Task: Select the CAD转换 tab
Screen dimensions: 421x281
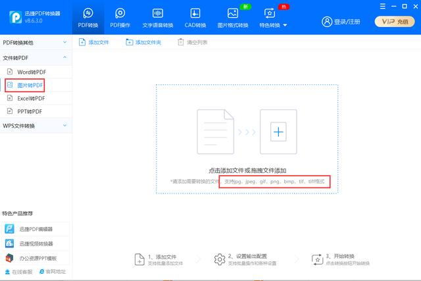Action: tap(195, 18)
